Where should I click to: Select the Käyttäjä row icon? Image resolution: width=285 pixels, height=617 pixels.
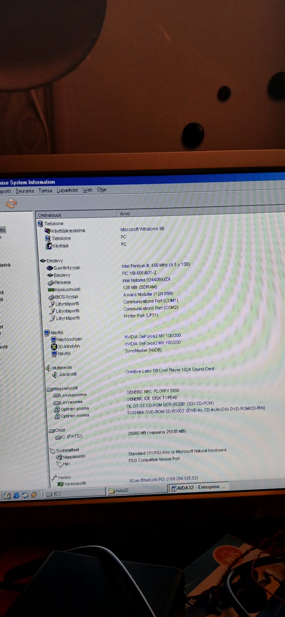[x=48, y=246]
